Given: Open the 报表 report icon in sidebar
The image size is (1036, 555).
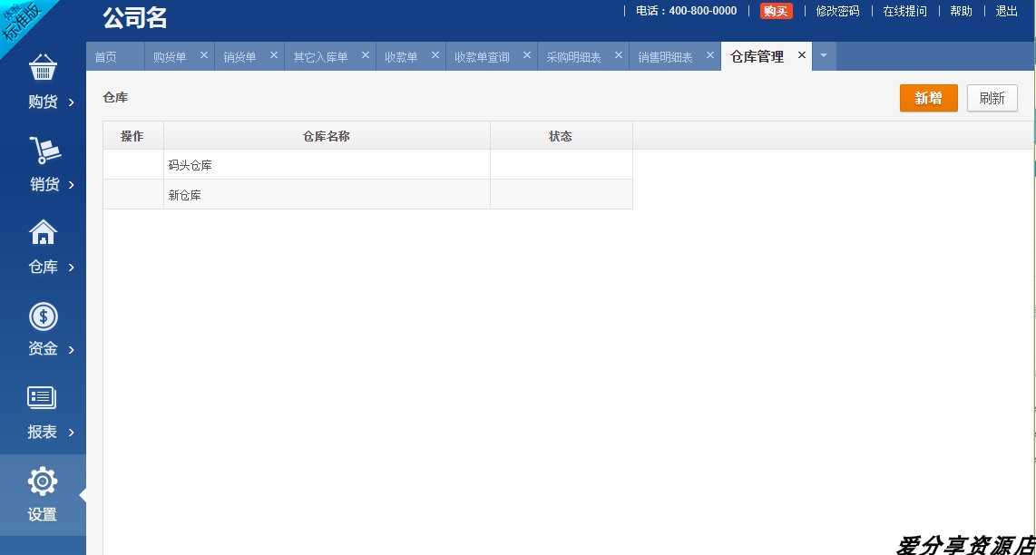Looking at the screenshot, I should point(42,398).
